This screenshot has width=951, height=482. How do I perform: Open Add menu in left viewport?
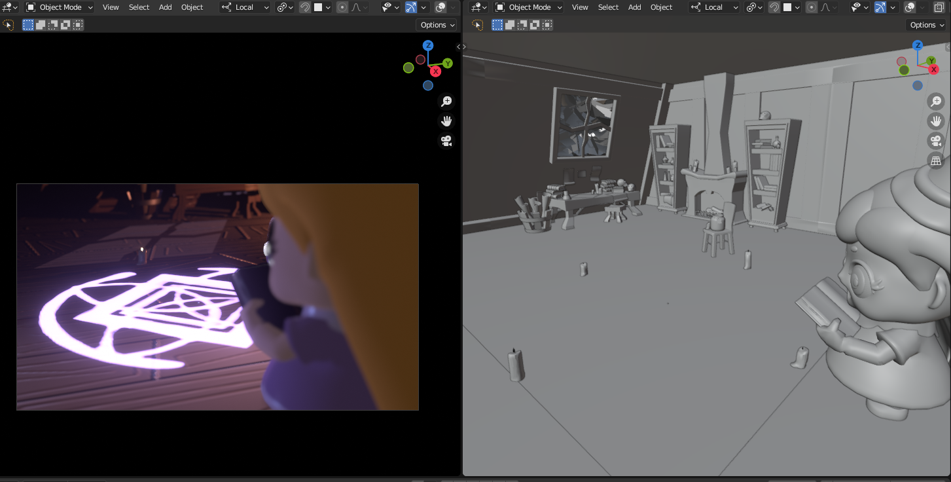click(166, 7)
